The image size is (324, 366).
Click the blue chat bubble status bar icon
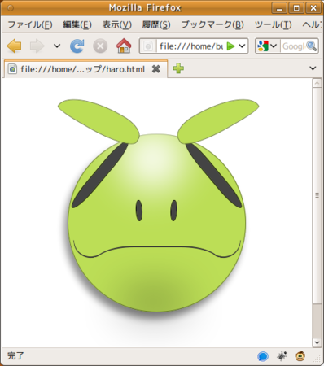(263, 356)
